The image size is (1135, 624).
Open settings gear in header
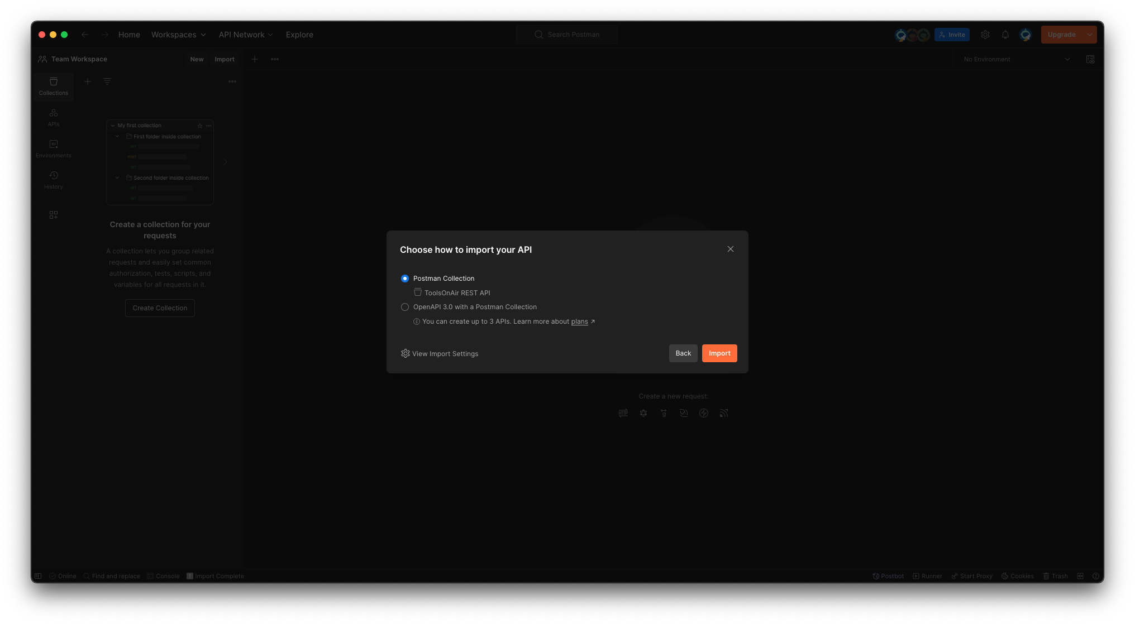point(985,35)
